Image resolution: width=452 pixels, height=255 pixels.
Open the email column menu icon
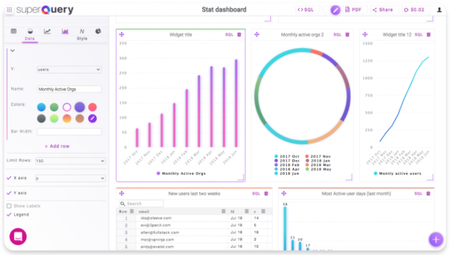coord(224,211)
